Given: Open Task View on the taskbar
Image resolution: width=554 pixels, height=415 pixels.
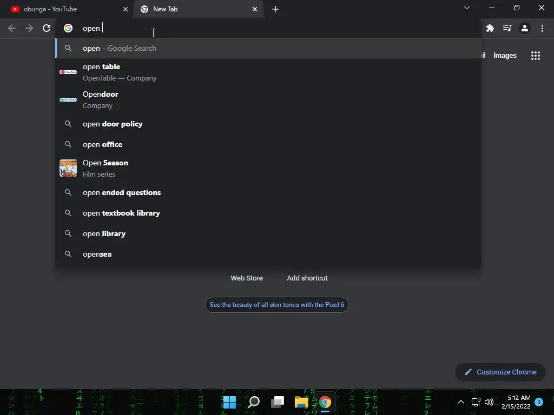Looking at the screenshot, I should [278, 402].
